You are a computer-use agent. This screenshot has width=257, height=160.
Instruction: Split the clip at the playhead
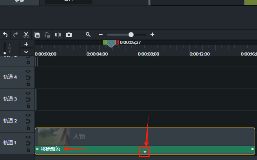[x=58, y=35]
